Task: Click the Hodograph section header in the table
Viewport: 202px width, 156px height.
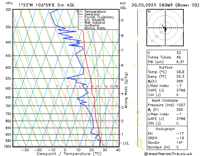Action: pyautogui.click(x=165, y=129)
